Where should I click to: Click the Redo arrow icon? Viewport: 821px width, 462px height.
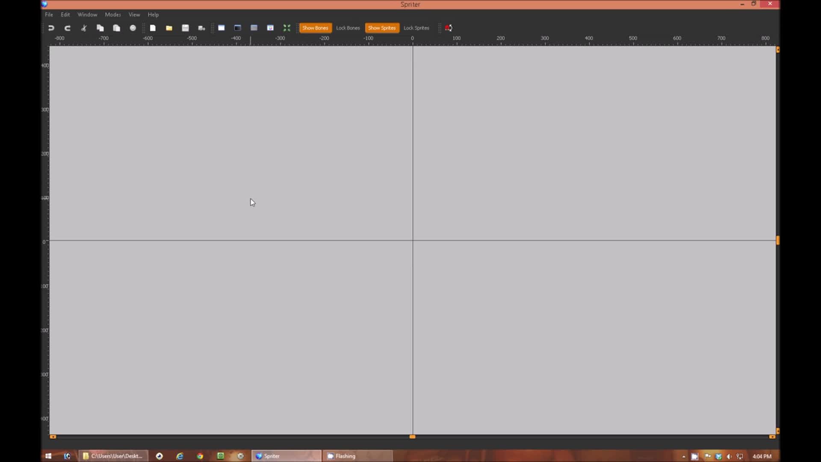click(x=68, y=28)
